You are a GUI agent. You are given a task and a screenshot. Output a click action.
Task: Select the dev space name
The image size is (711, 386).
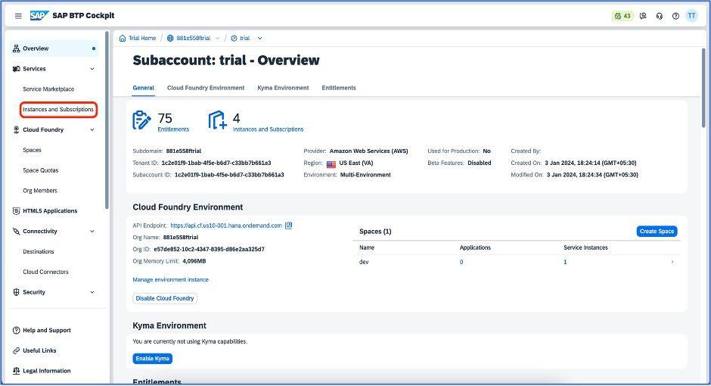[364, 262]
